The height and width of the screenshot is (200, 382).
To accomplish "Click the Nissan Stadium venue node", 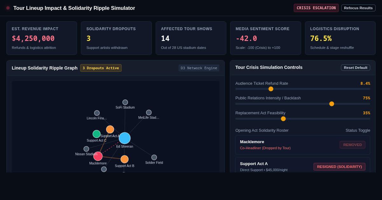I will (x=86, y=149).
